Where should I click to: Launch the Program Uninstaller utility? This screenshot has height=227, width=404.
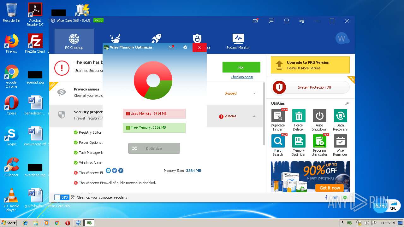319,145
